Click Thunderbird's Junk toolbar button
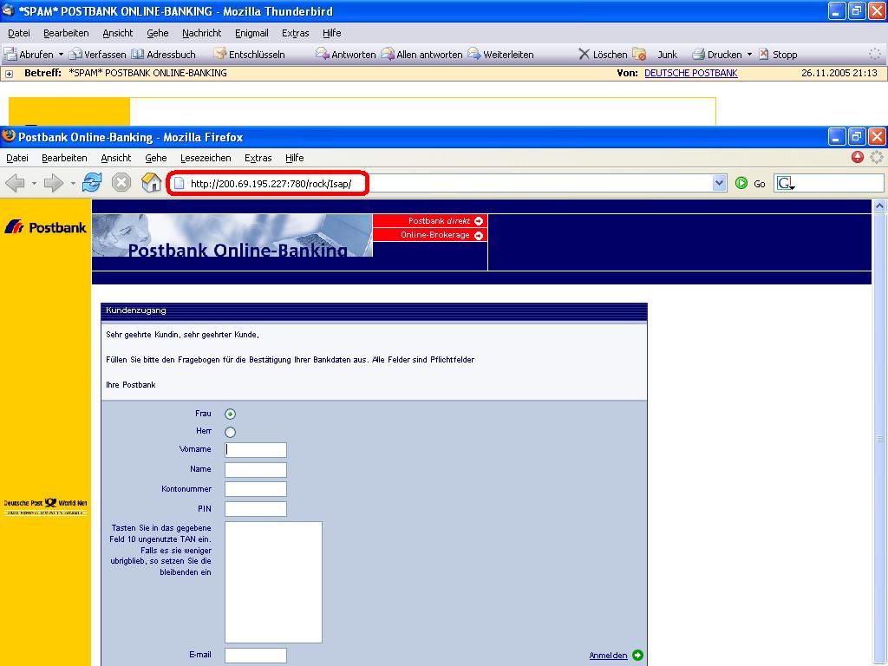This screenshot has width=888, height=666. 656,55
